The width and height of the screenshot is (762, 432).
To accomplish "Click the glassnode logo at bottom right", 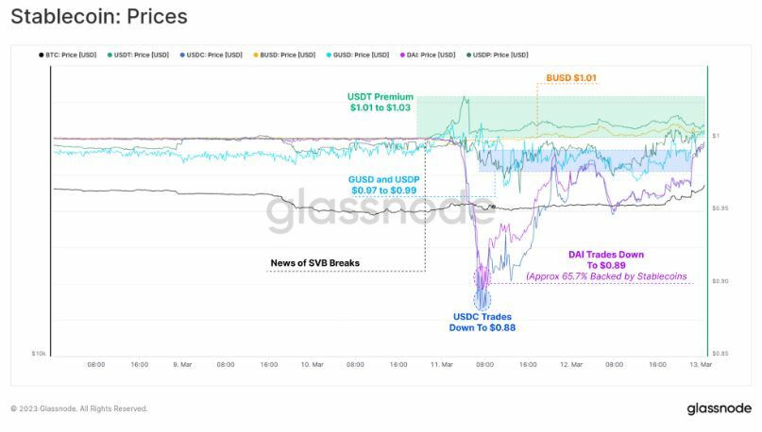I will [x=719, y=408].
